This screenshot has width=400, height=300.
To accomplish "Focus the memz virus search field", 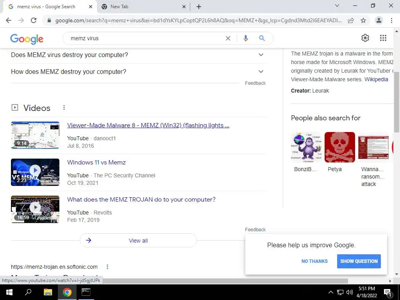I will point(145,38).
